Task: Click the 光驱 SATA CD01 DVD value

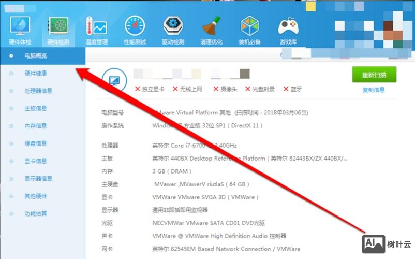Action: click(x=209, y=223)
